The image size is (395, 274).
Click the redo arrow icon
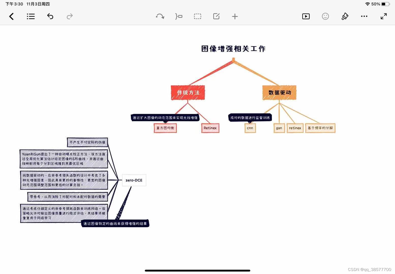tap(70, 16)
